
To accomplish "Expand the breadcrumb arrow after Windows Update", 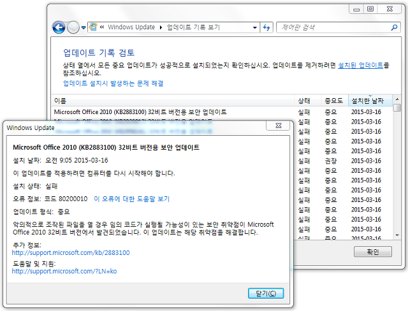I will 161,27.
